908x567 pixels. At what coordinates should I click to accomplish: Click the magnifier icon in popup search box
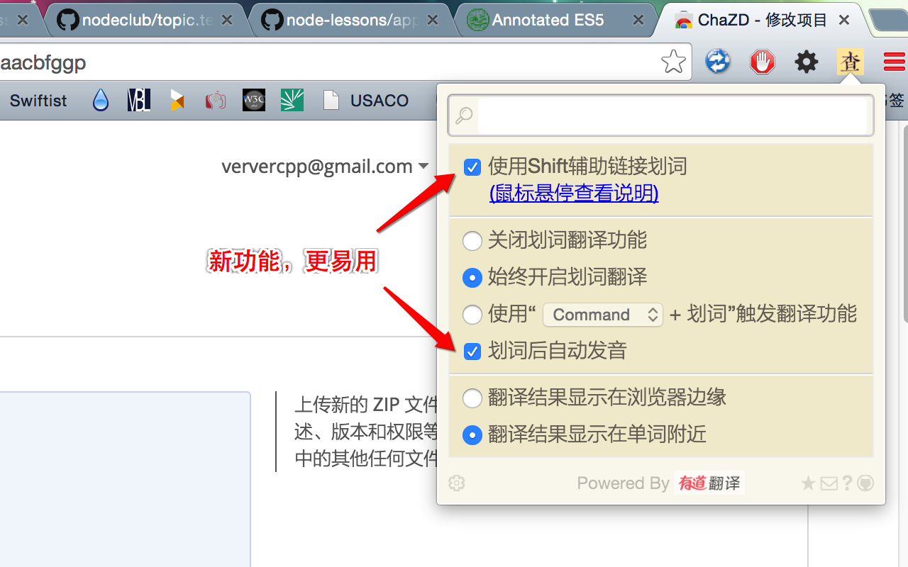[464, 116]
